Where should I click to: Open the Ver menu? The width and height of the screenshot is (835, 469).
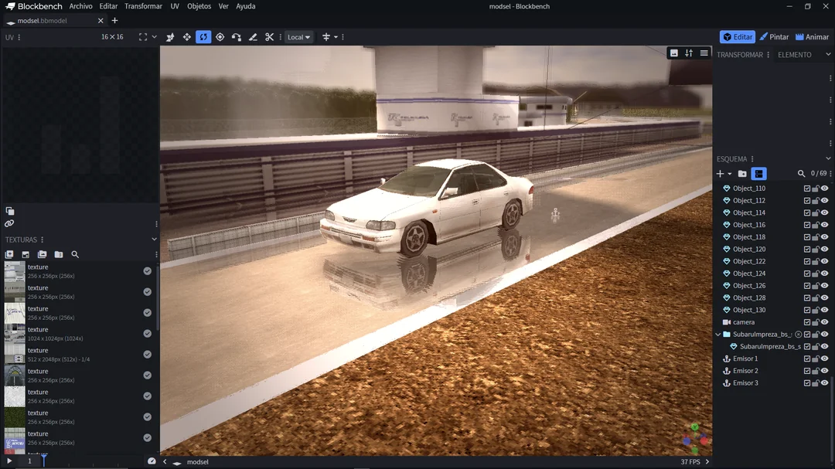click(x=223, y=6)
